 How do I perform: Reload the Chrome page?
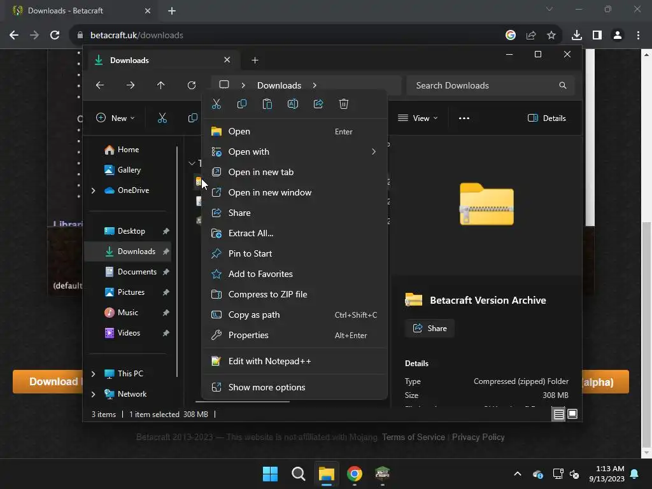click(55, 36)
